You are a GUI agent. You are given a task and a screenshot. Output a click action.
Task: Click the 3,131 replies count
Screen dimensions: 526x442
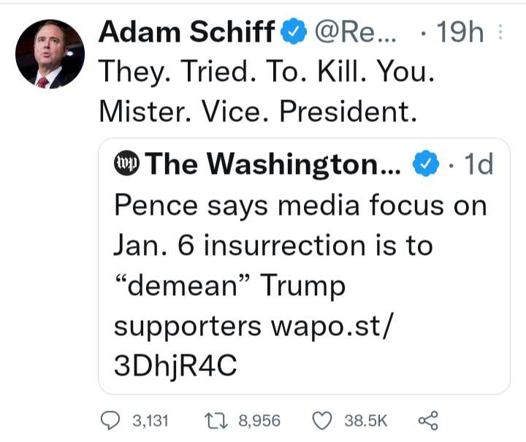click(151, 420)
